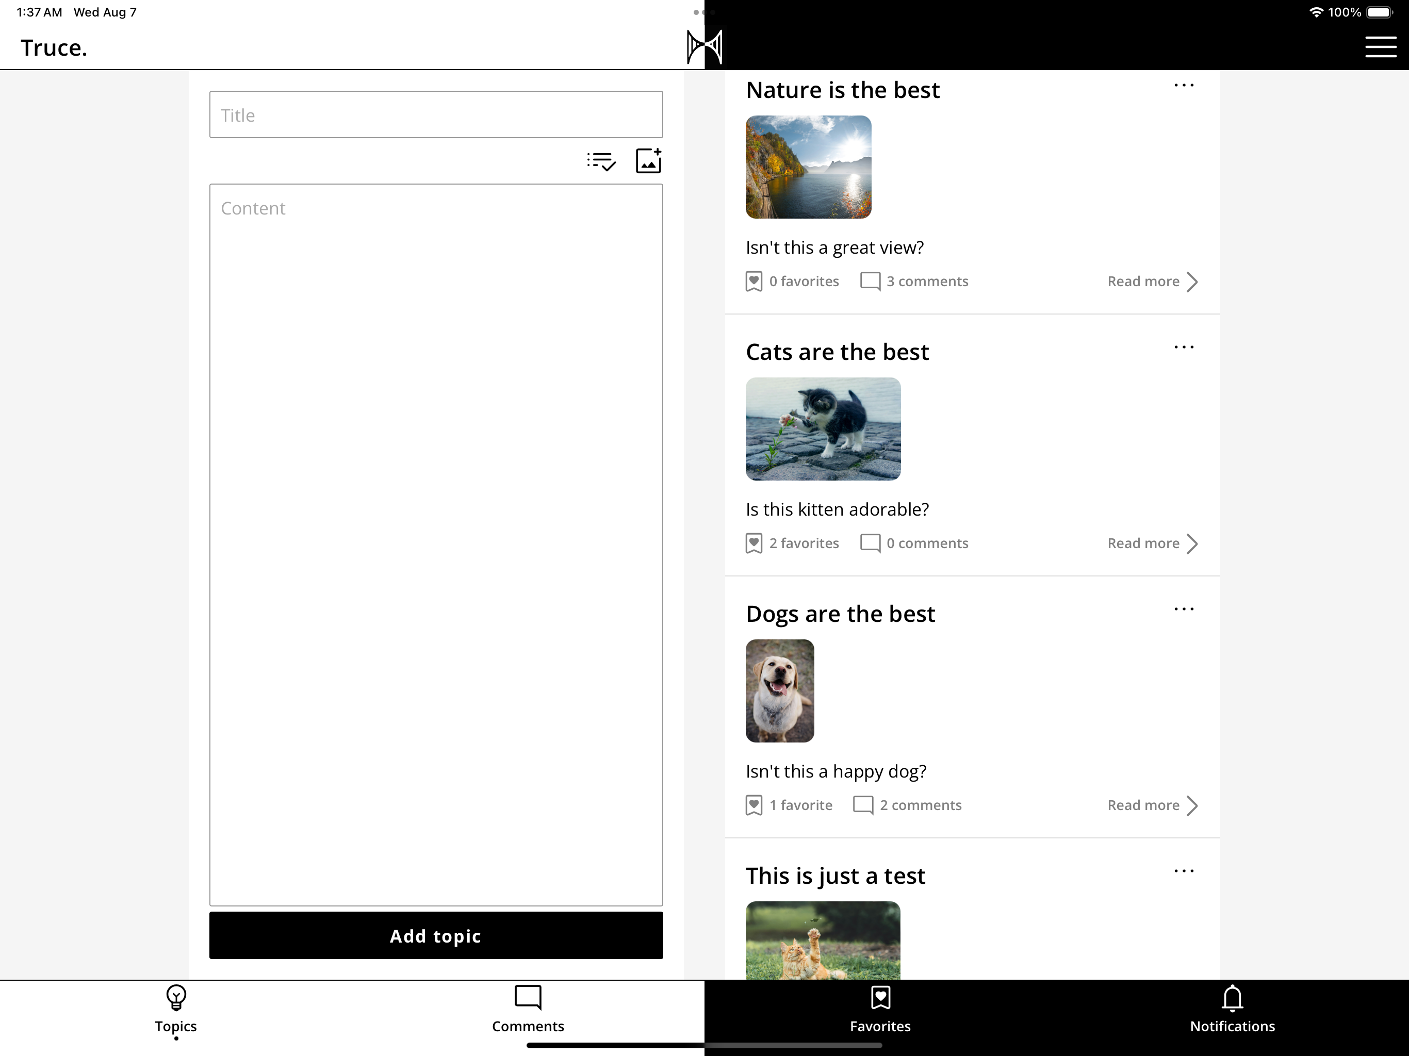Image resolution: width=1409 pixels, height=1056 pixels.
Task: Open the 0 comments on the Cats topic
Action: [914, 542]
